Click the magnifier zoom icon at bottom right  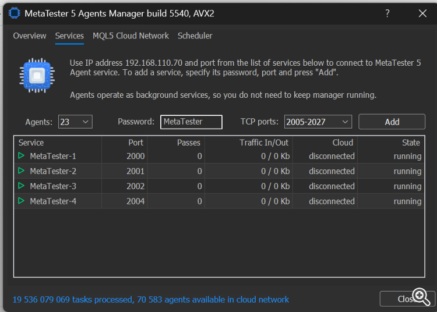pos(421,296)
